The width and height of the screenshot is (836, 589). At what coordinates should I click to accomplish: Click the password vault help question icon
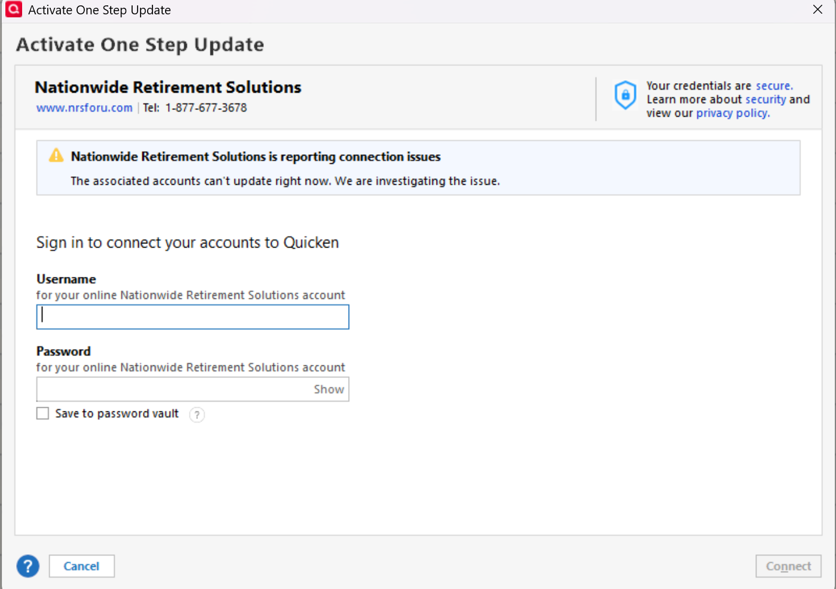197,414
